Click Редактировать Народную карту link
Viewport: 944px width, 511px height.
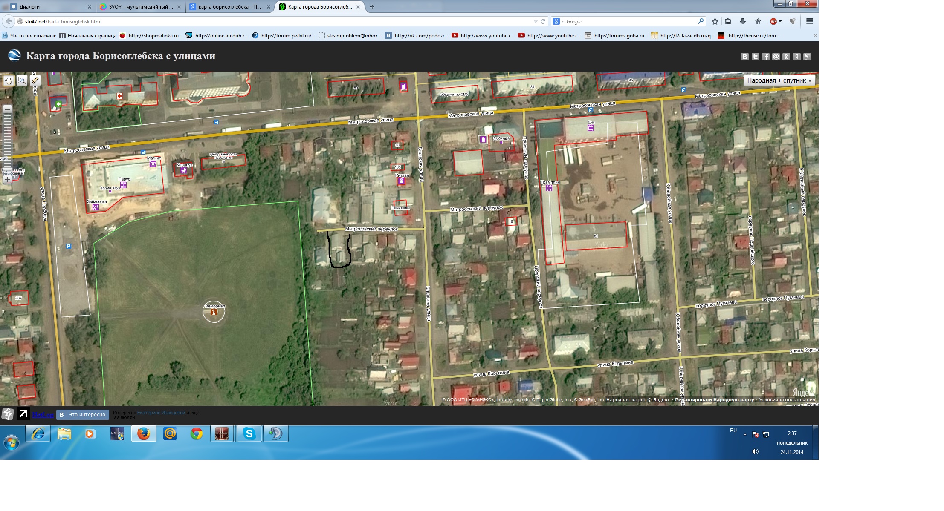point(714,400)
